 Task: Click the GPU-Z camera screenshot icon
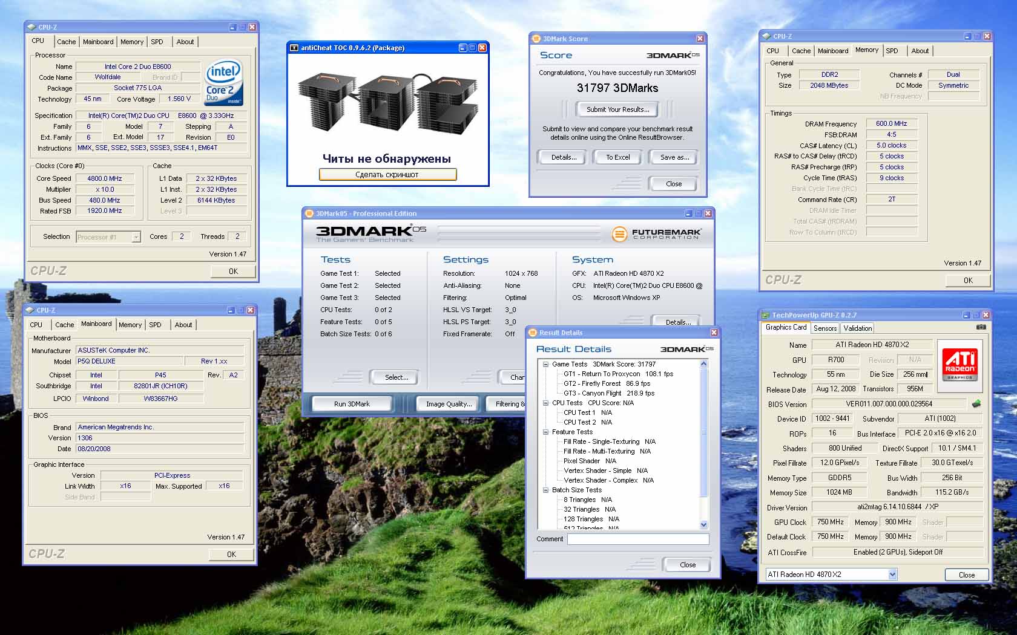981,327
